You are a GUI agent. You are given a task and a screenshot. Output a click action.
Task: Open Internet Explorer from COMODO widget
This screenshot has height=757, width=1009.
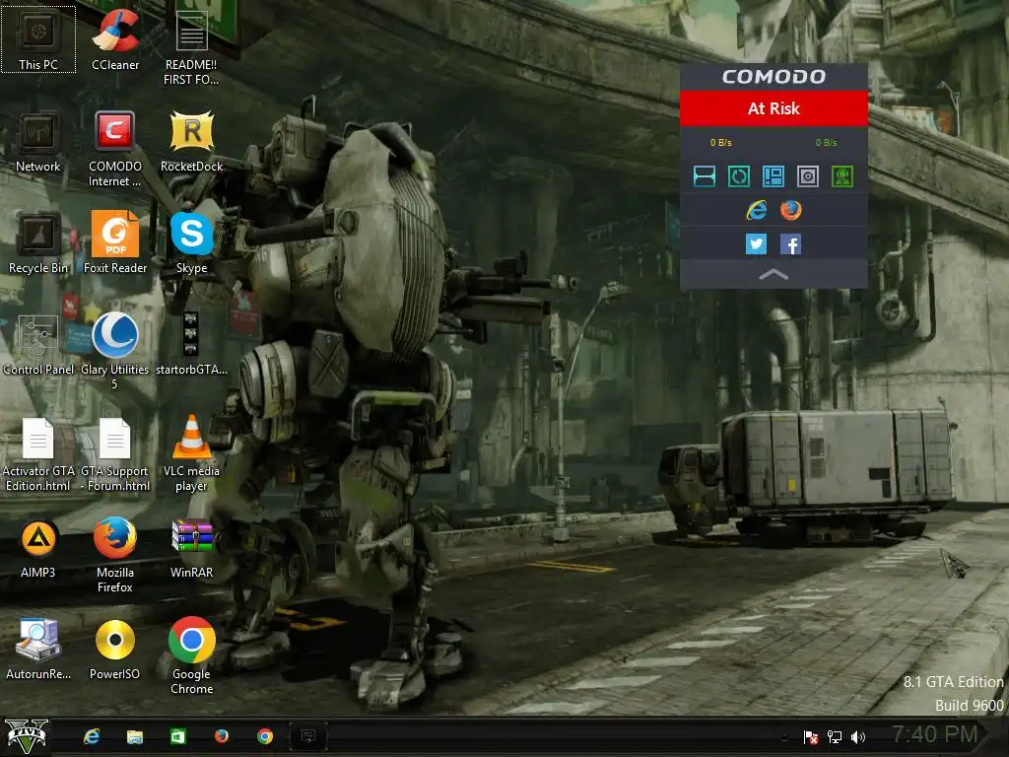coord(757,210)
